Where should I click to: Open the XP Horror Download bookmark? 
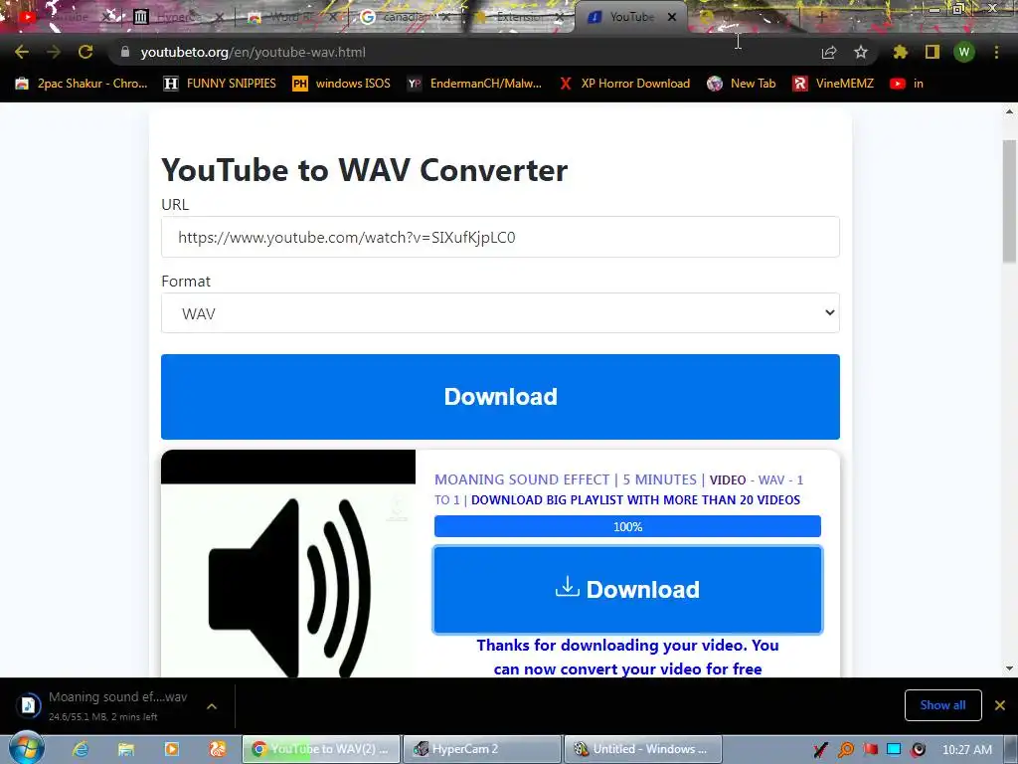point(624,84)
